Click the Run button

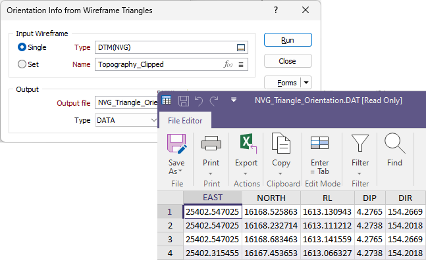tap(288, 40)
